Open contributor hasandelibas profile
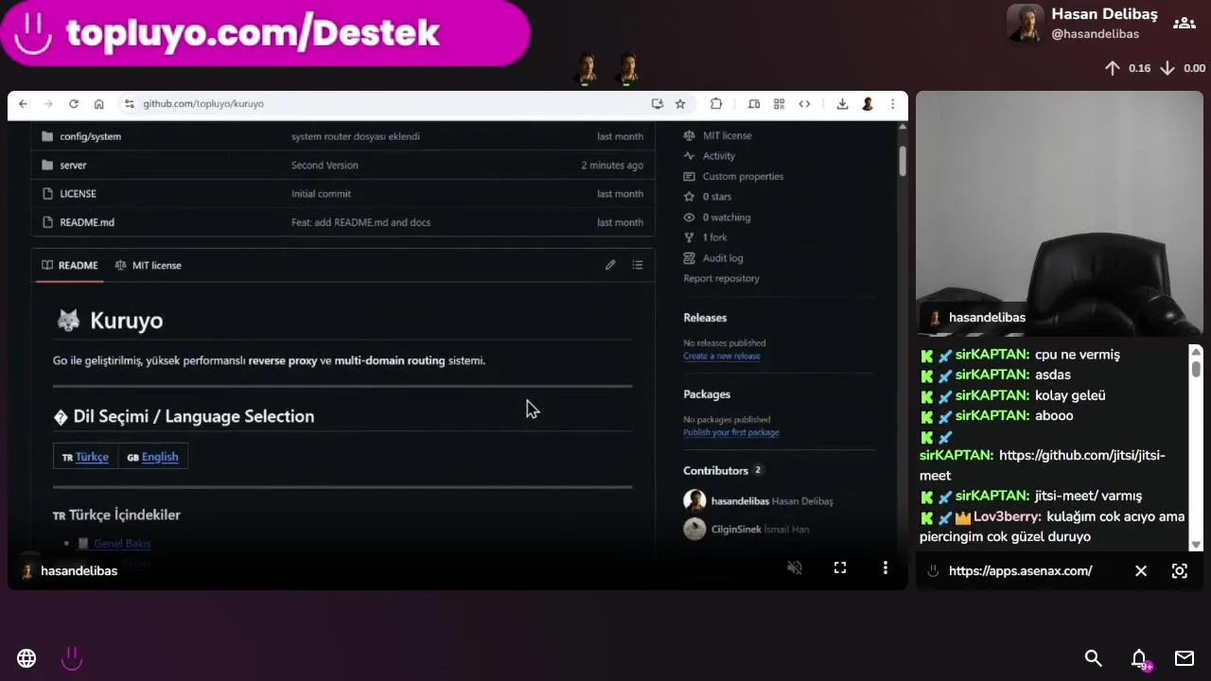The image size is (1211, 681). (x=740, y=500)
